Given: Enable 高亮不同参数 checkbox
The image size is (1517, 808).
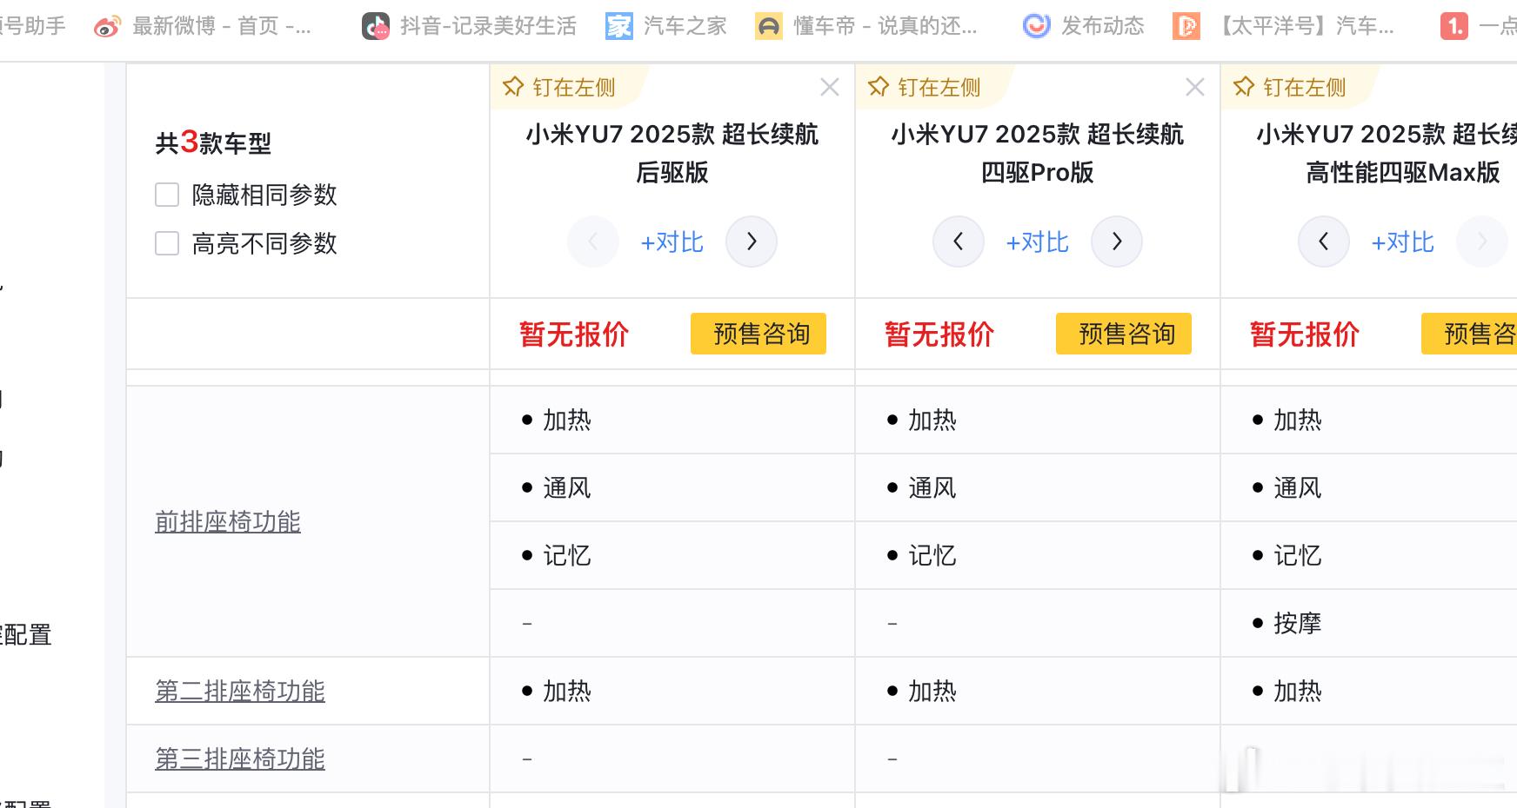Looking at the screenshot, I should 167,243.
